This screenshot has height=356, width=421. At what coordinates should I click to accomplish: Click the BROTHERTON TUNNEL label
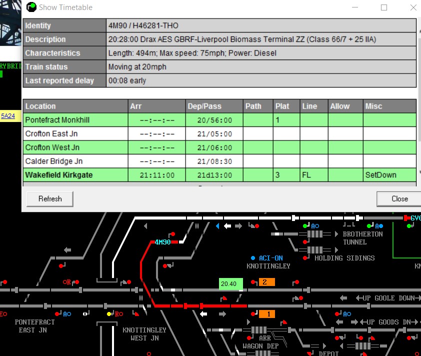[362, 238]
